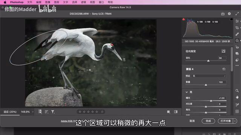The width and height of the screenshot is (241, 135).
Task: Select the Crop tool icon
Action: pyautogui.click(x=237, y=28)
